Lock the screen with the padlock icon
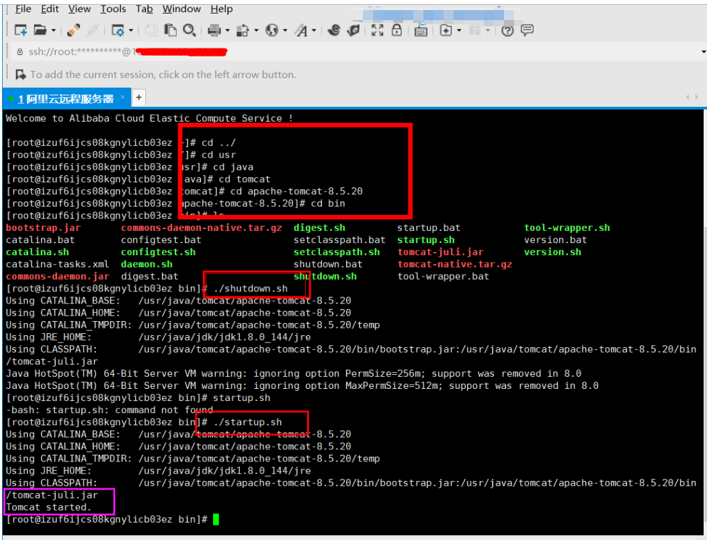The width and height of the screenshot is (707, 540). click(397, 30)
